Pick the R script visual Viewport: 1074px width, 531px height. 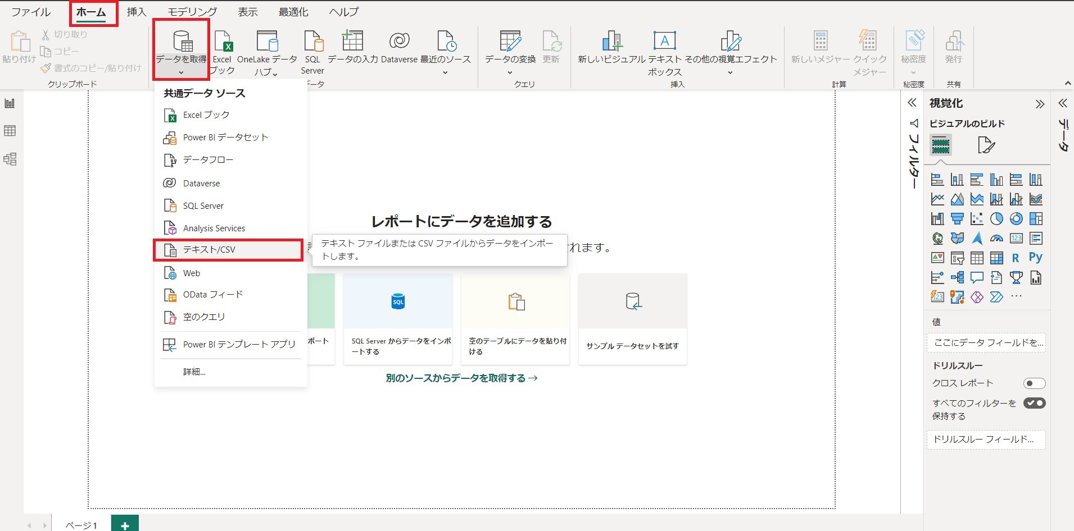1016,258
